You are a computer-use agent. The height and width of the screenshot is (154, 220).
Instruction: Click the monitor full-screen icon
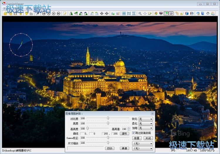161,13
